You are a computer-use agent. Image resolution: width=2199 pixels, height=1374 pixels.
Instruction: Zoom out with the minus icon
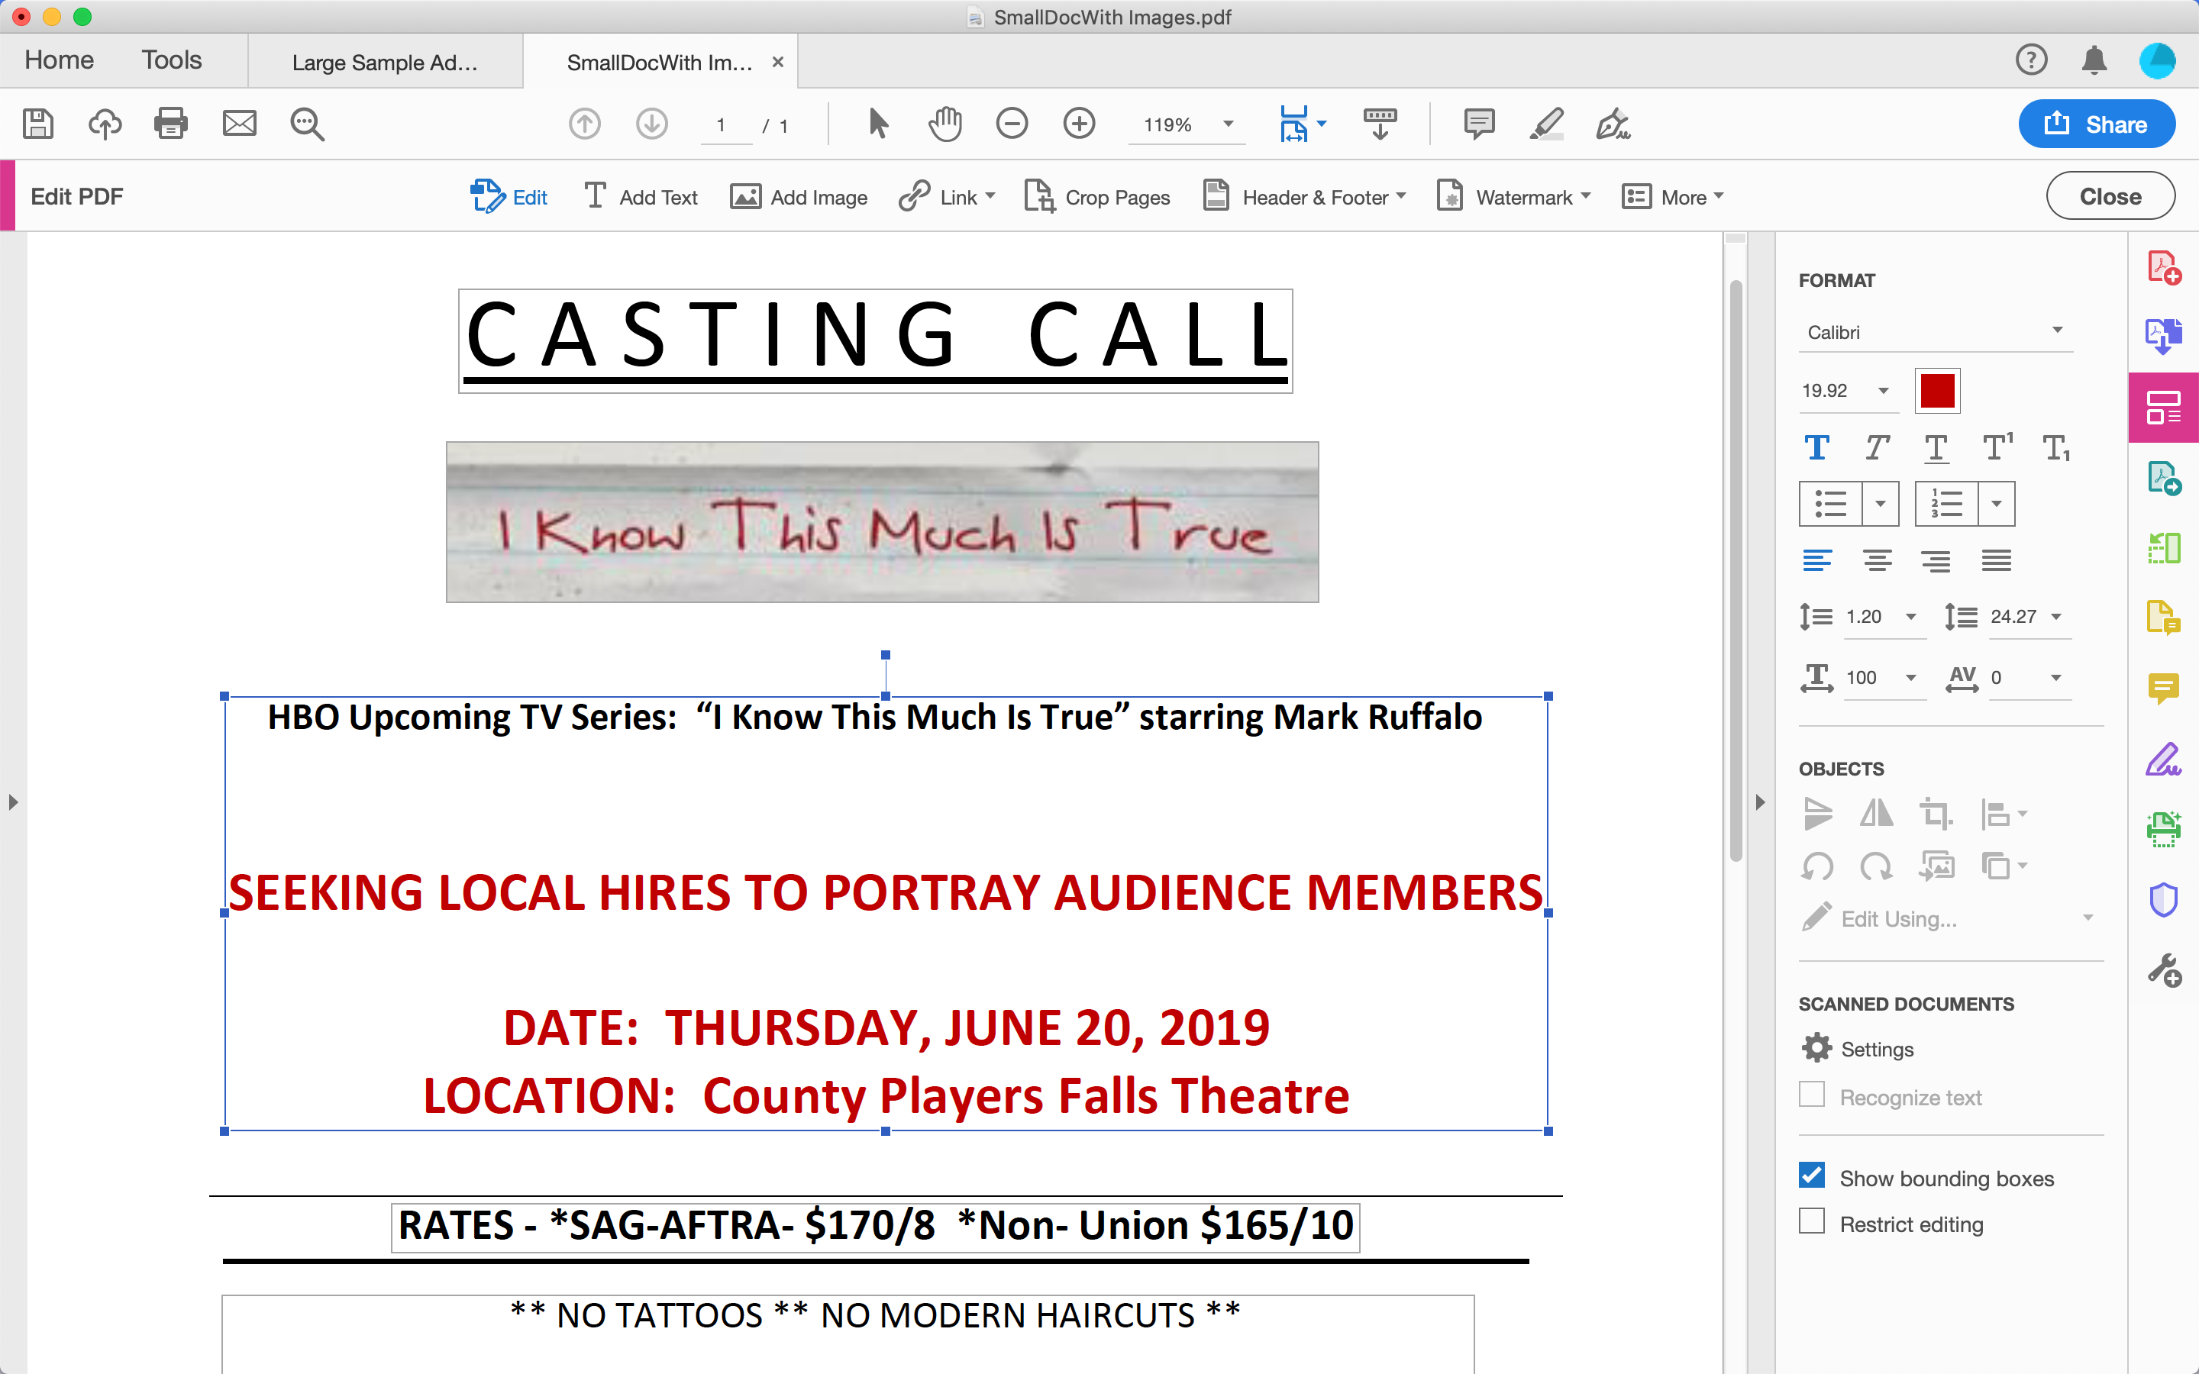pos(1012,124)
